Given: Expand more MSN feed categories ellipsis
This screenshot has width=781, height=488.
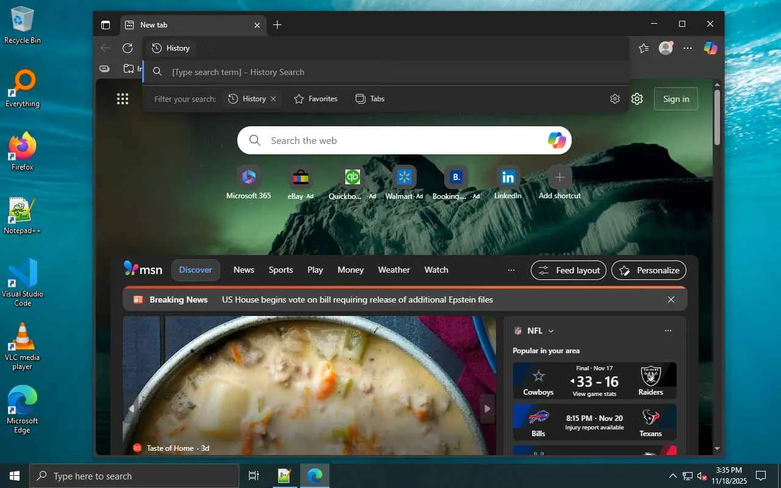Looking at the screenshot, I should coord(511,270).
